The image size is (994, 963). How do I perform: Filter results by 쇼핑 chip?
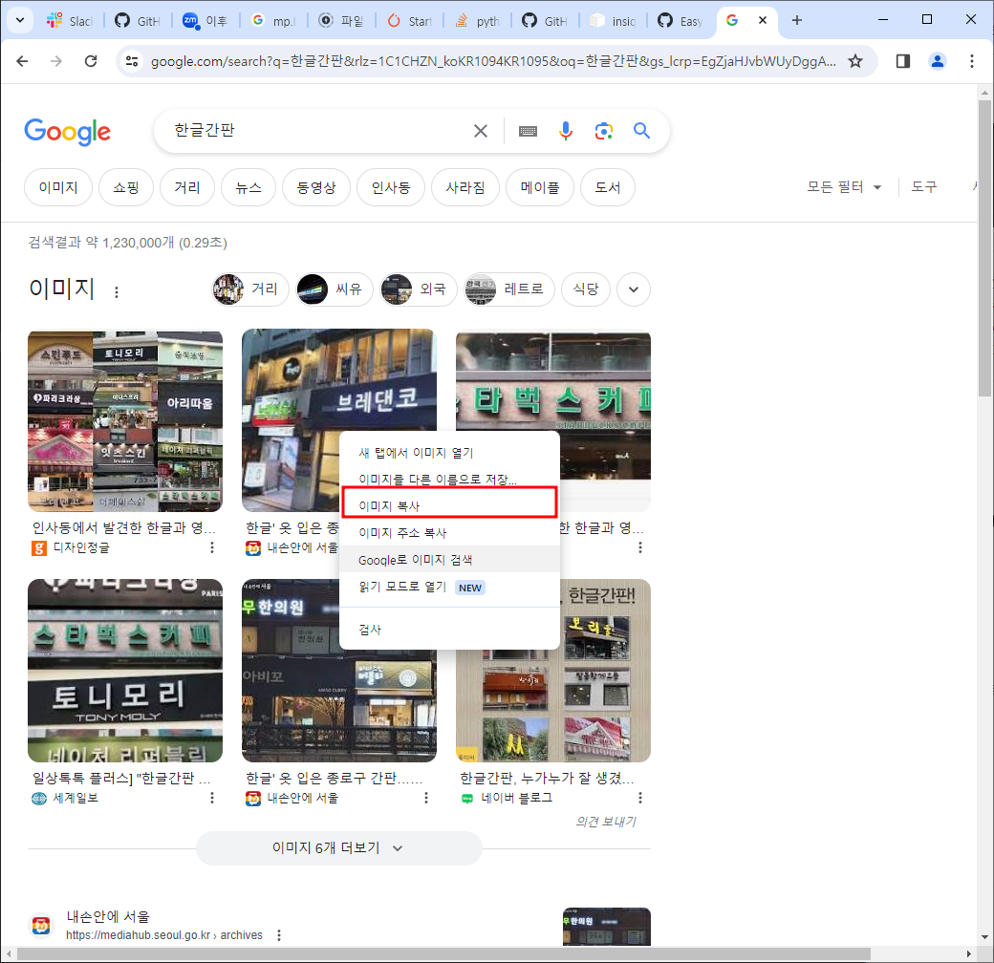point(125,187)
